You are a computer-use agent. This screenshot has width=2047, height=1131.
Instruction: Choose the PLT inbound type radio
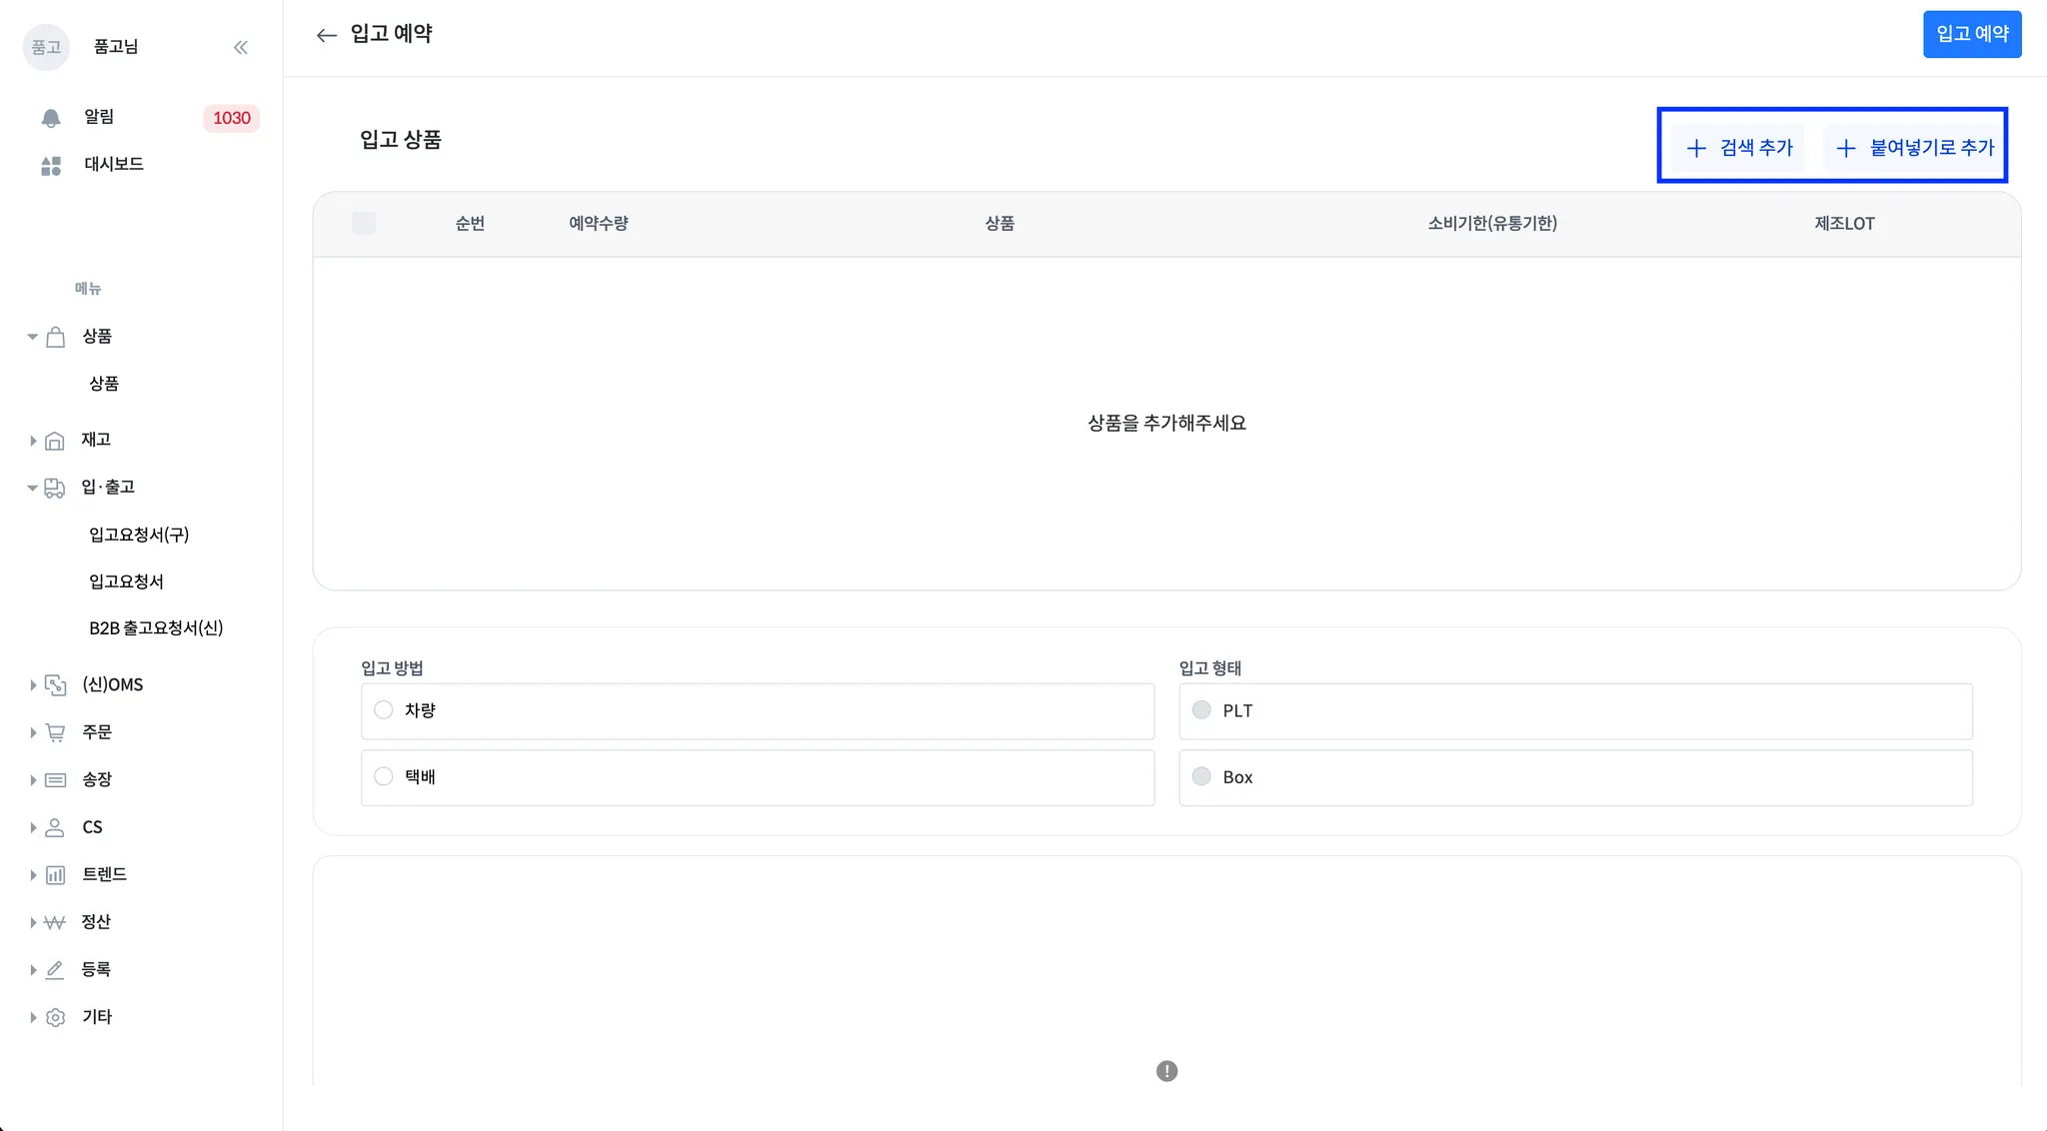pos(1201,710)
